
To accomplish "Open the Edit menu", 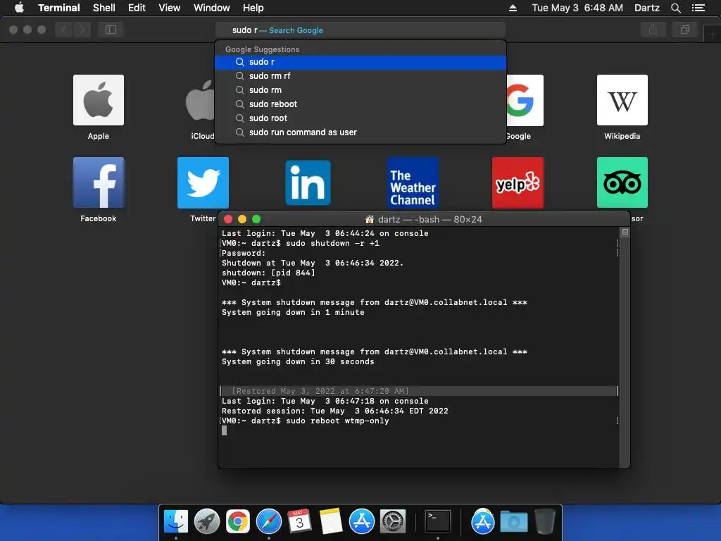I will pos(137,8).
